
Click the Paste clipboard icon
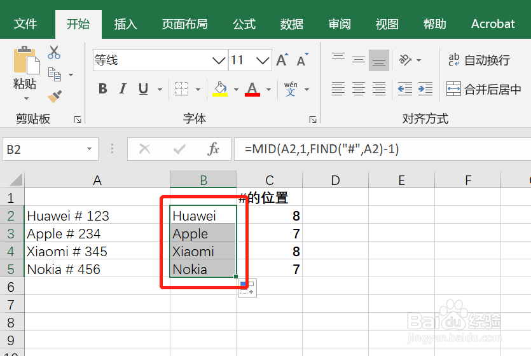[27, 60]
